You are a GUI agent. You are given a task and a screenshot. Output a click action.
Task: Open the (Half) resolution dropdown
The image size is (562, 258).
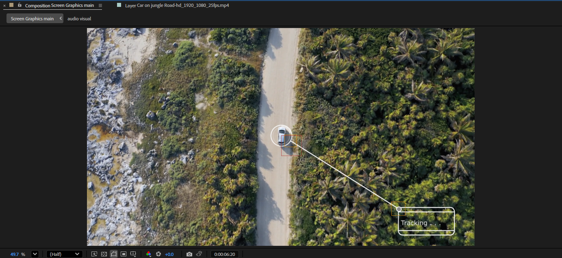pyautogui.click(x=64, y=254)
